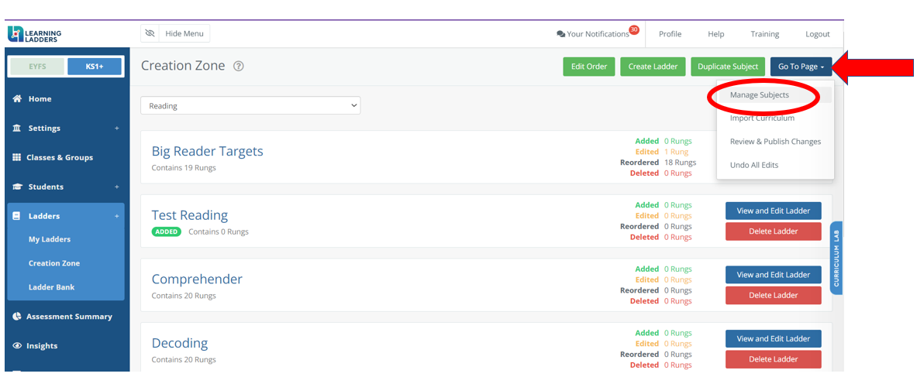Open the Big Reader Targets ladder title
917x377 pixels.
click(208, 151)
